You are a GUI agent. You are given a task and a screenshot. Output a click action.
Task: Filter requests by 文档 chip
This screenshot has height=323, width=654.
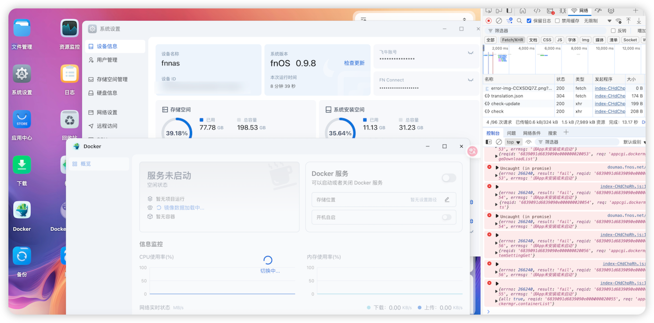(x=533, y=40)
